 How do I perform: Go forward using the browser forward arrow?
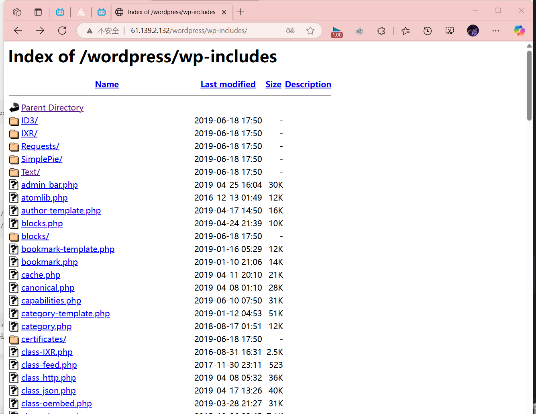[x=40, y=31]
